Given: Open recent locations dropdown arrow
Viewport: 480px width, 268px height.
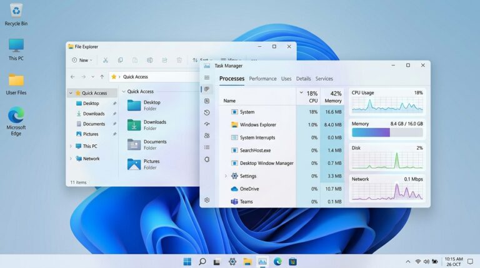Looking at the screenshot, I should [92, 77].
